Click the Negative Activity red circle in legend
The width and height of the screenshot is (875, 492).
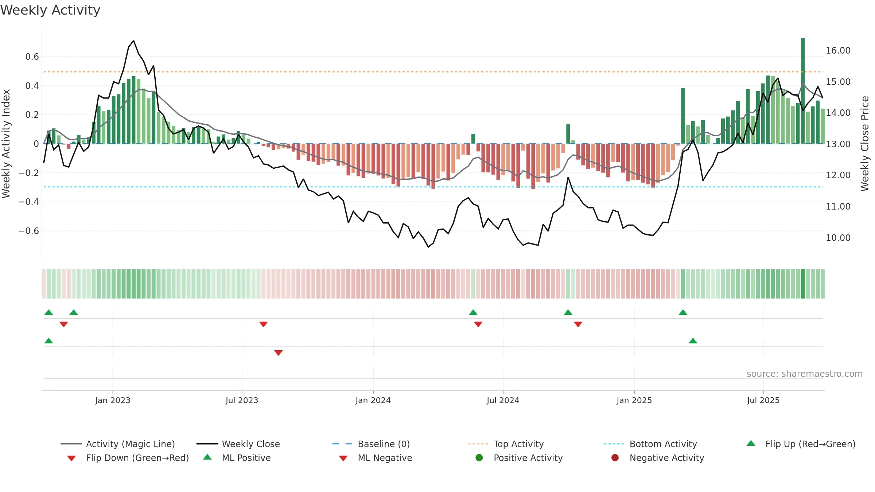[615, 458]
